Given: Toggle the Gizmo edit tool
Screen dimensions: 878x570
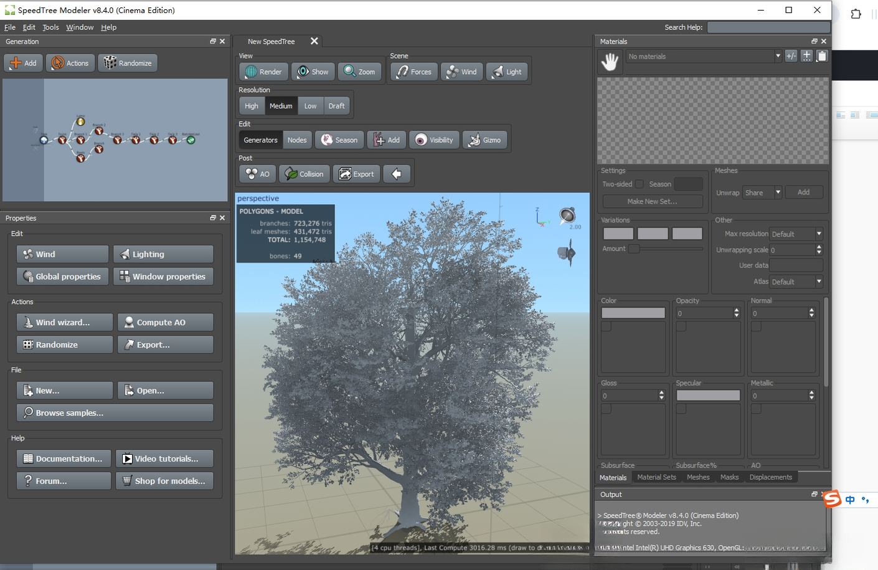Looking at the screenshot, I should (x=484, y=140).
